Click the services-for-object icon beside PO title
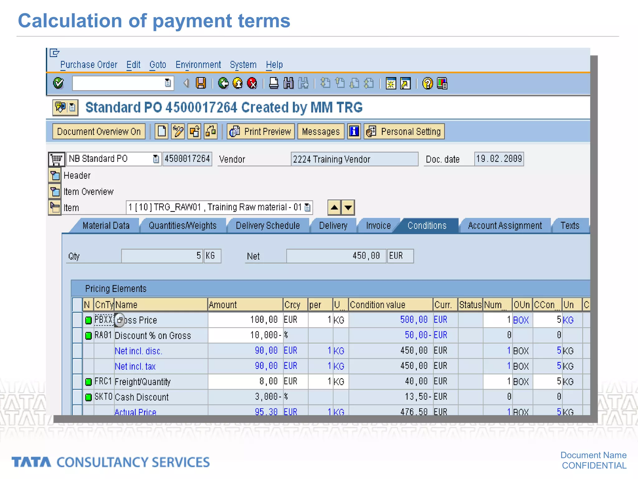Image resolution: width=638 pixels, height=479 pixels. click(65, 108)
